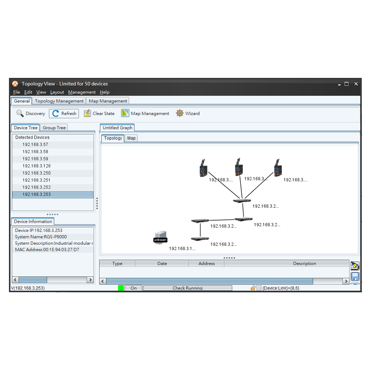Select the middle wireless router node
This screenshot has width=371, height=371.
click(239, 167)
